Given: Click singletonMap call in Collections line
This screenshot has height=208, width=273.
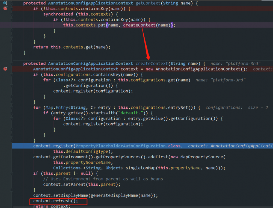Looking at the screenshot, I should pyautogui.click(x=141, y=168).
